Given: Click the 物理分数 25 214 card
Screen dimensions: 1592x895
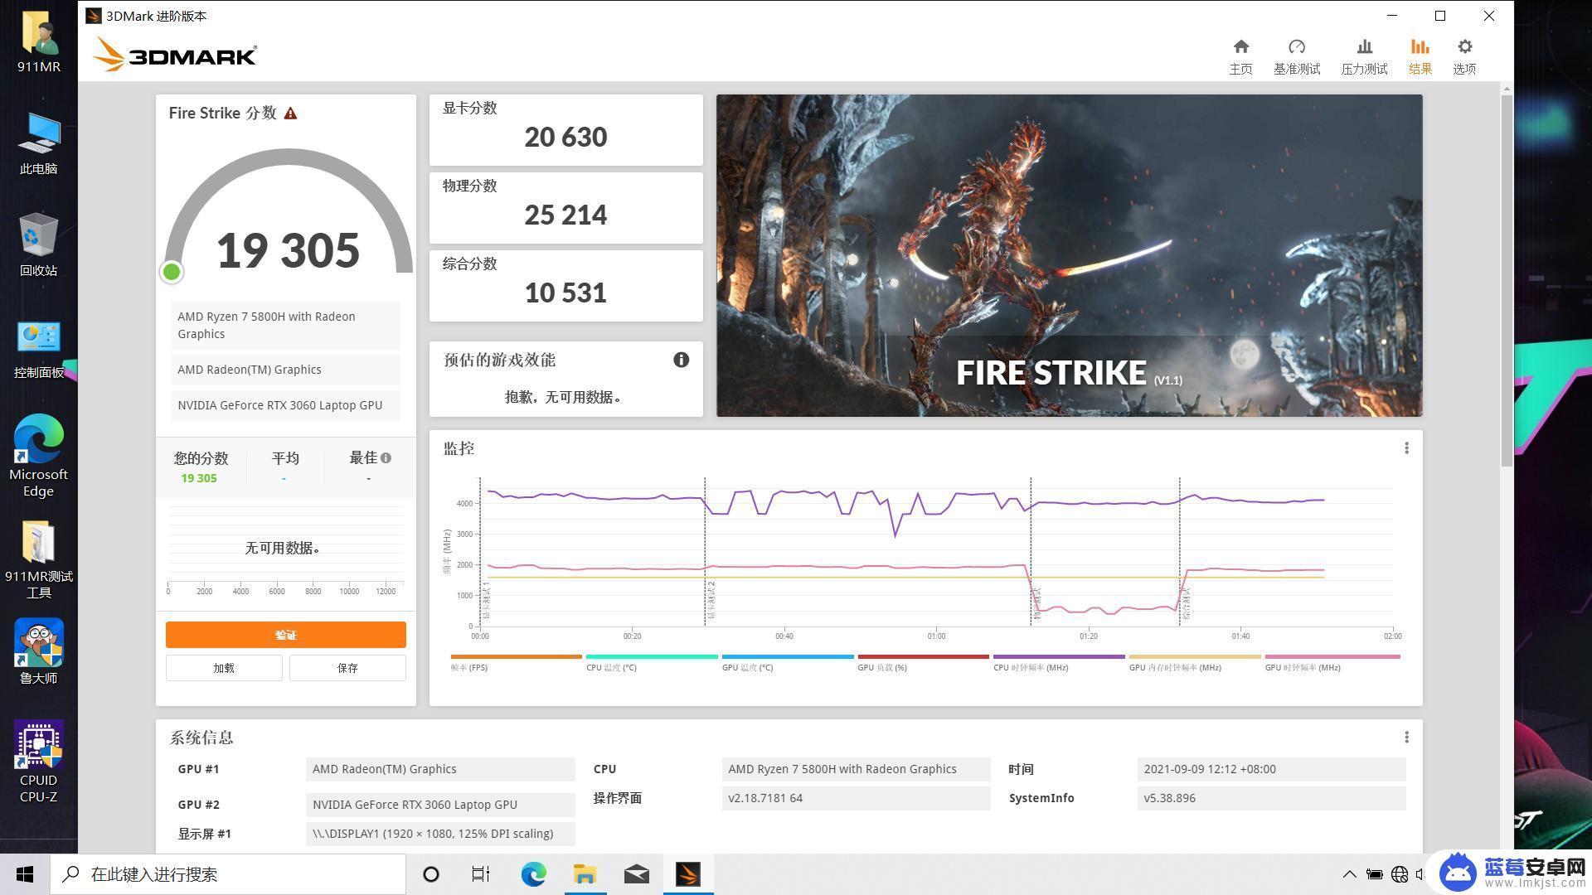Looking at the screenshot, I should (x=565, y=208).
